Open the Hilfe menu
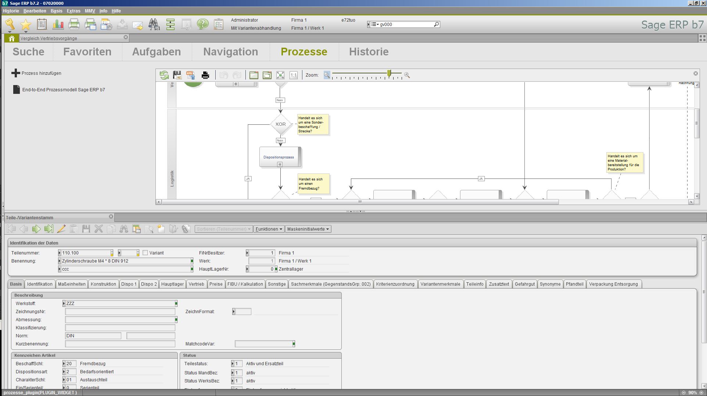This screenshot has width=707, height=396. click(x=116, y=11)
